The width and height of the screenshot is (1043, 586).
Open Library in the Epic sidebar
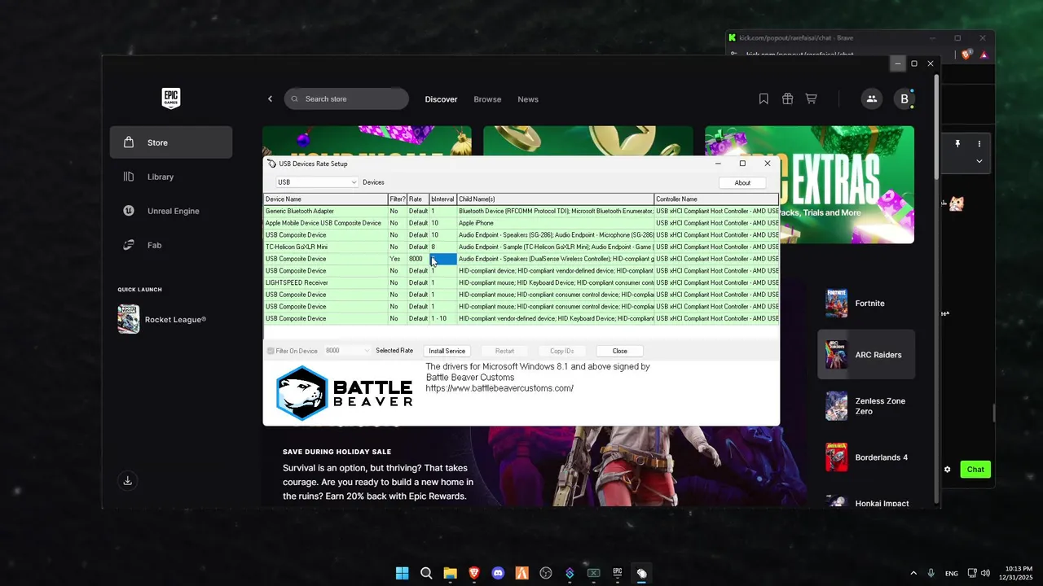pyautogui.click(x=171, y=177)
